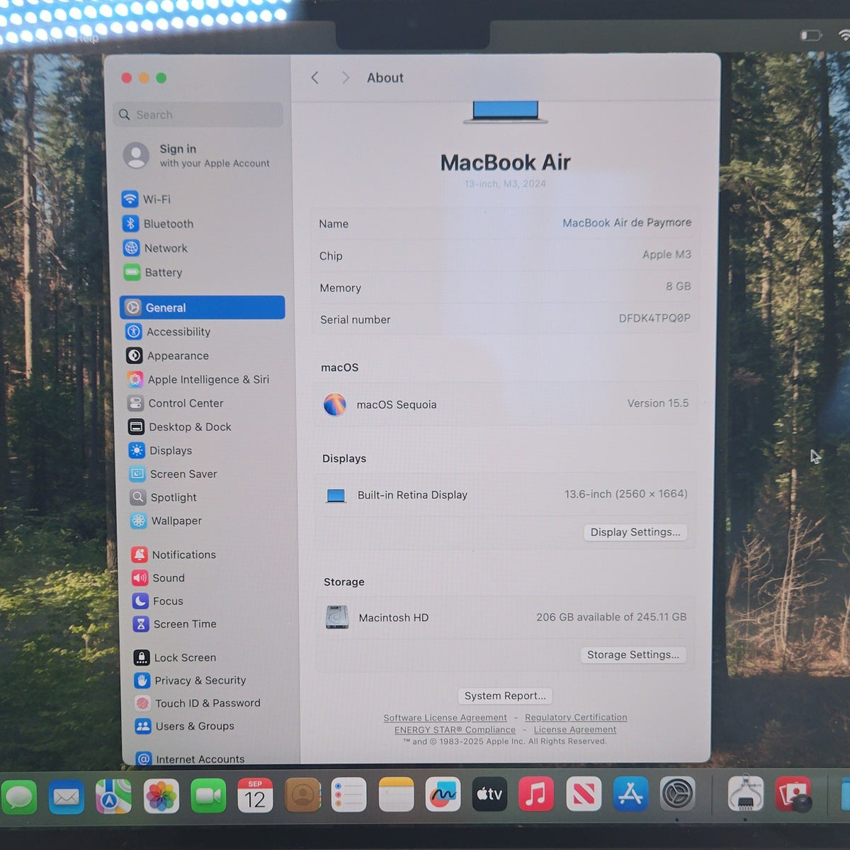Open ENERGY STAR Compliance link
Image resolution: width=850 pixels, height=850 pixels.
(x=455, y=730)
